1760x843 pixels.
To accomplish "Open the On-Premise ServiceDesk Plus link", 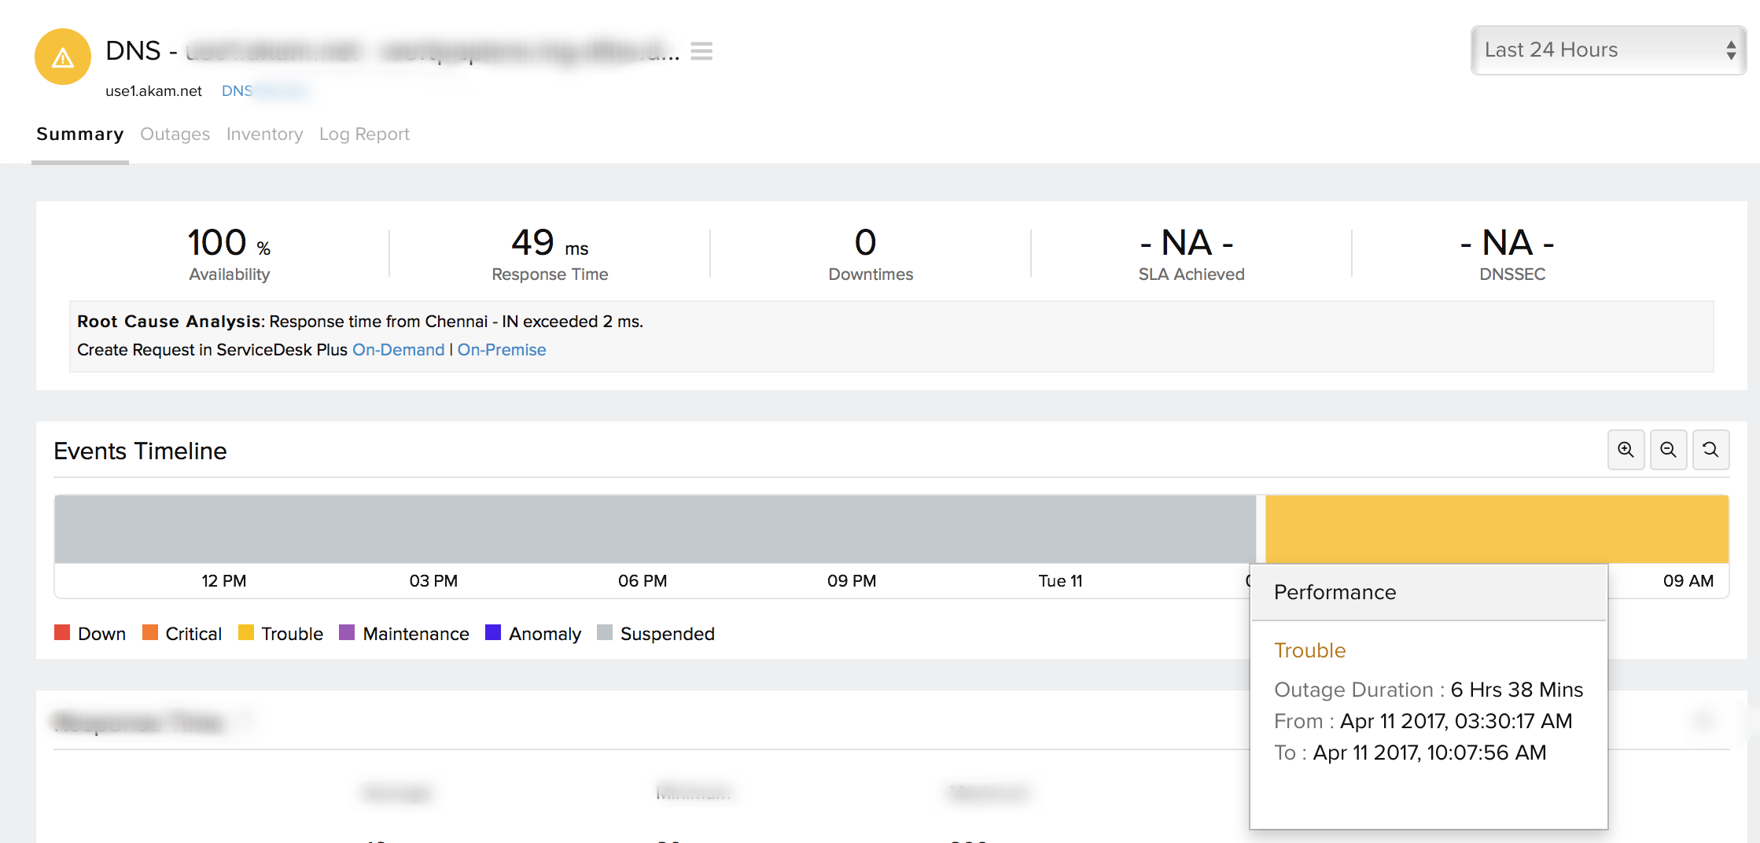I will [x=502, y=350].
